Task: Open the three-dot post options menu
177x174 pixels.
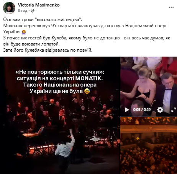Action: tap(171, 7)
